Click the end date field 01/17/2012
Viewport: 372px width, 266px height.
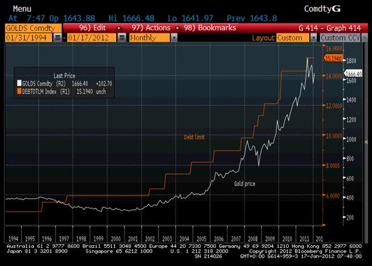click(91, 37)
